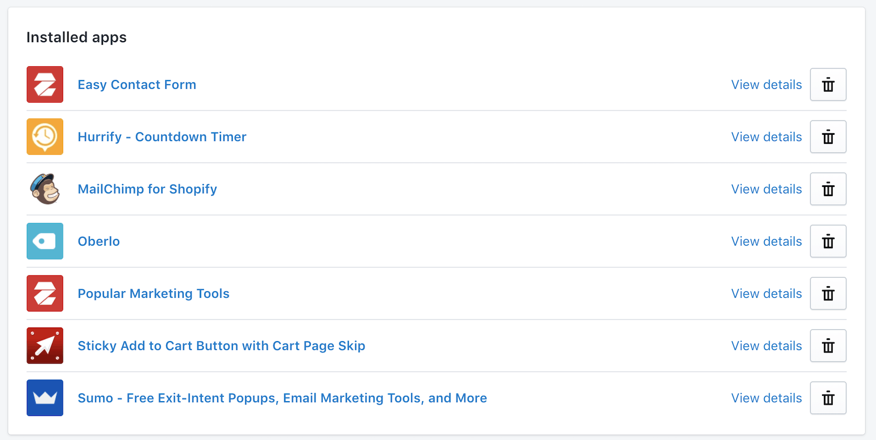The width and height of the screenshot is (876, 440).
Task: Click the Easy Contact Form app icon
Action: pyautogui.click(x=45, y=84)
